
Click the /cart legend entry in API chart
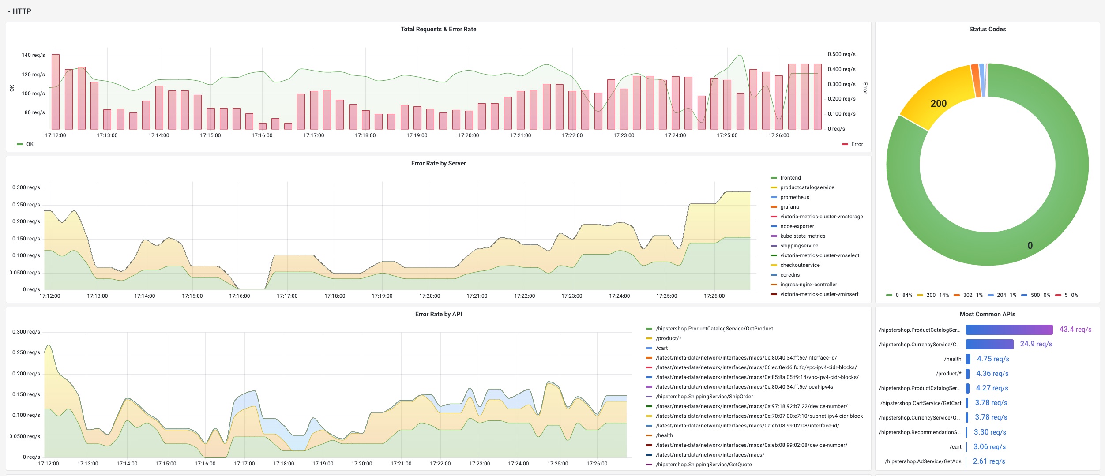tap(661, 348)
